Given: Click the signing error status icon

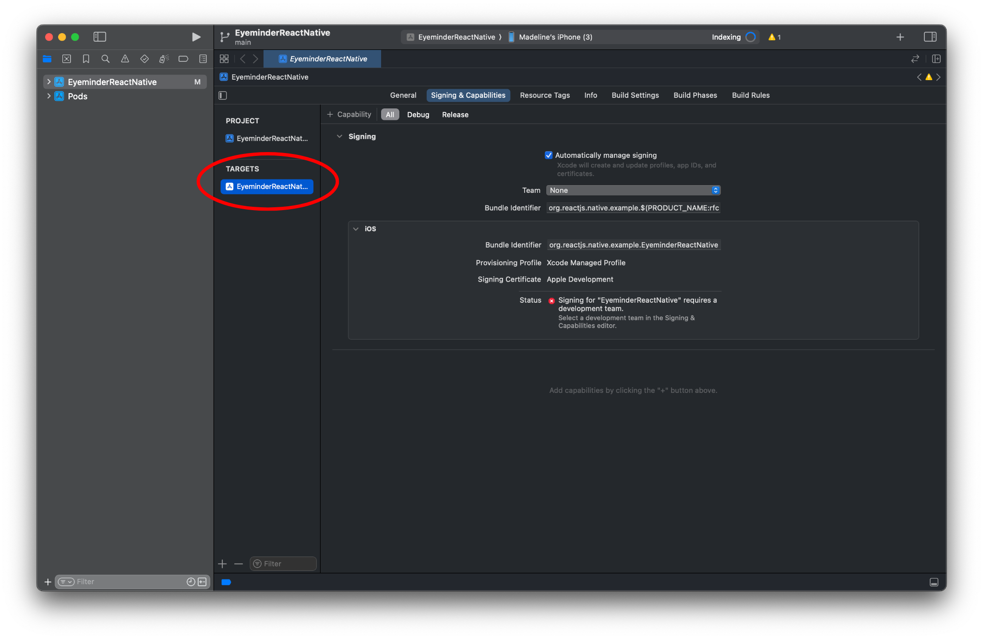Looking at the screenshot, I should click(551, 301).
